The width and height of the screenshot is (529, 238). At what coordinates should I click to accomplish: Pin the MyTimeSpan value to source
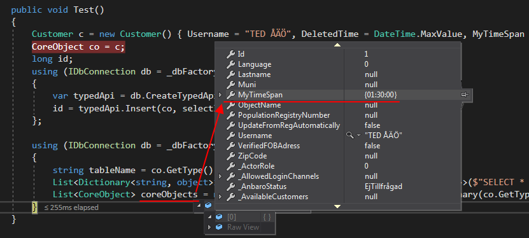click(465, 95)
